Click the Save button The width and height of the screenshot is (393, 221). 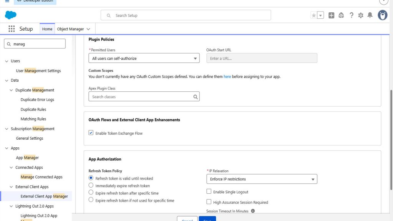tap(207, 218)
